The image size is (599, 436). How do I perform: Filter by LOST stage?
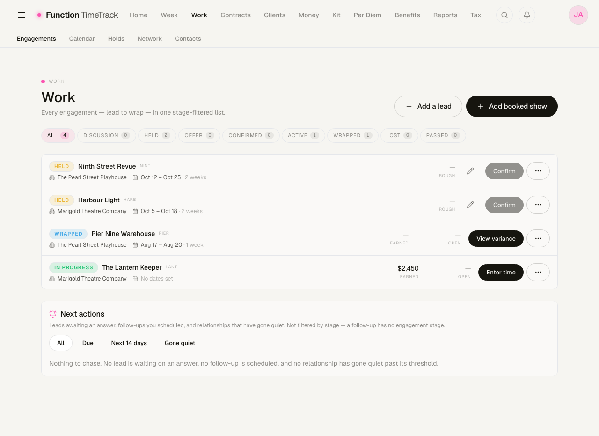click(399, 135)
